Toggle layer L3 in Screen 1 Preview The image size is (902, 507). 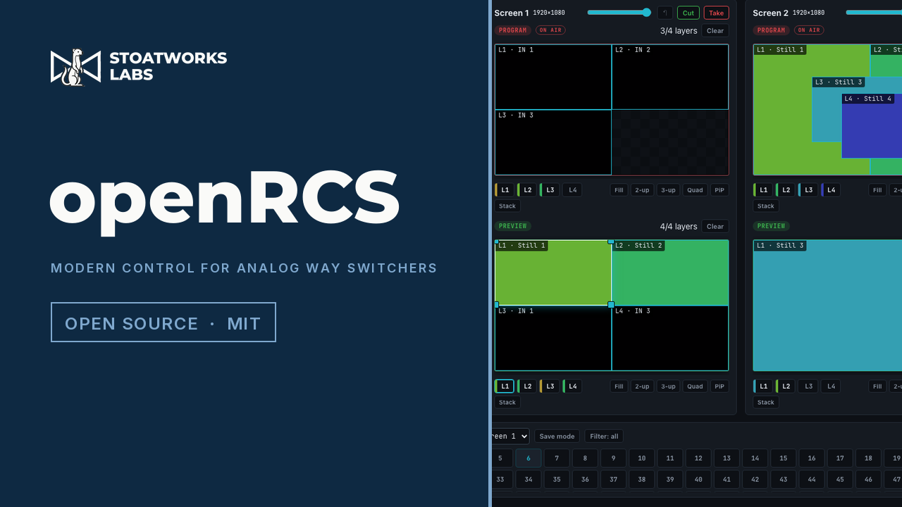coord(550,387)
